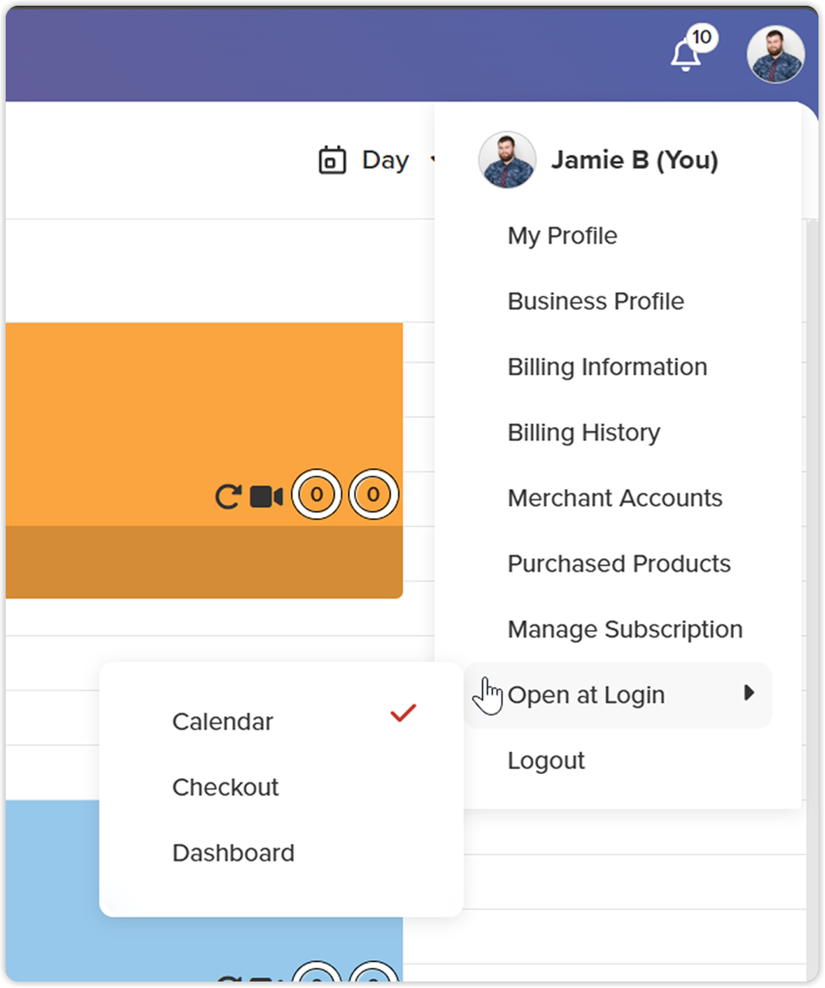Click the video camera icon on orange appointment
Image resolution: width=825 pixels, height=988 pixels.
(x=266, y=496)
